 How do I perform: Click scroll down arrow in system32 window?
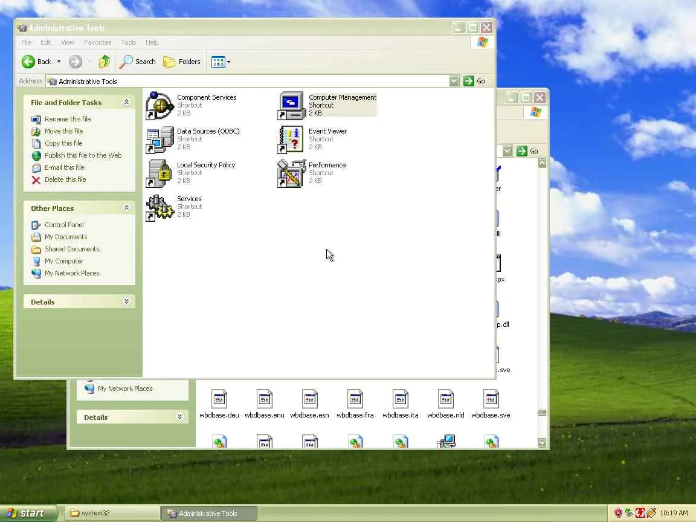point(542,442)
